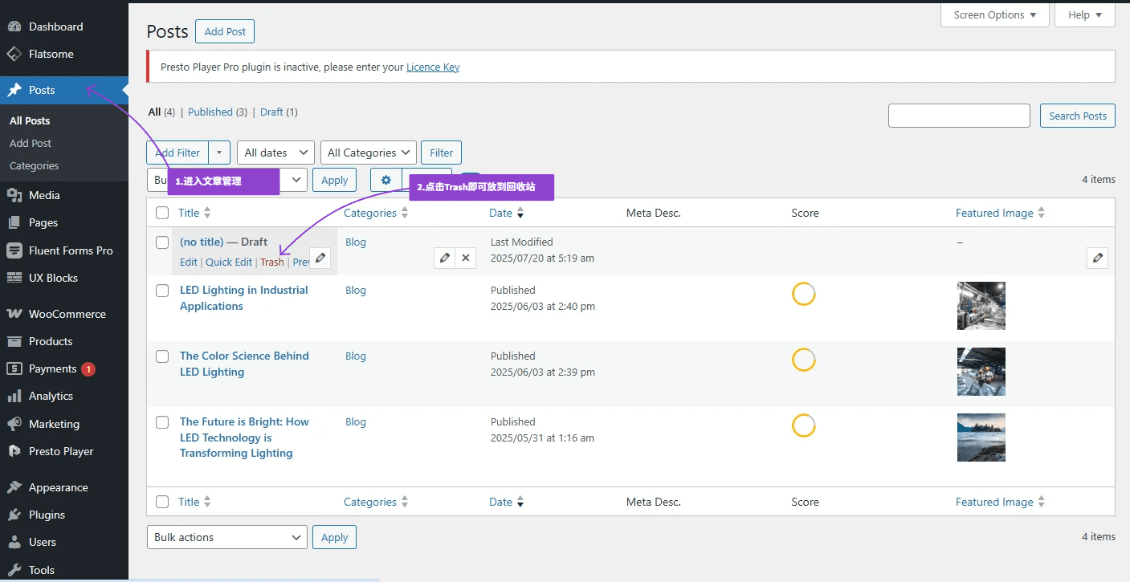The height and width of the screenshot is (582, 1130).
Task: Open the bottom Bulk actions dropdown
Action: click(x=226, y=537)
